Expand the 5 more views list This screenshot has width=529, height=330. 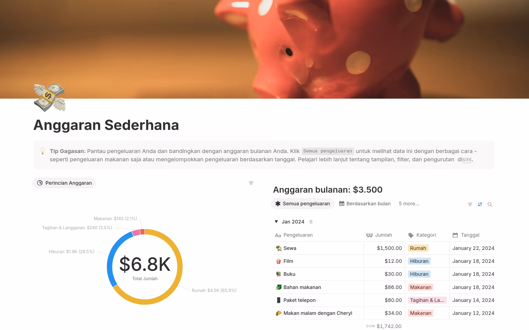point(409,204)
